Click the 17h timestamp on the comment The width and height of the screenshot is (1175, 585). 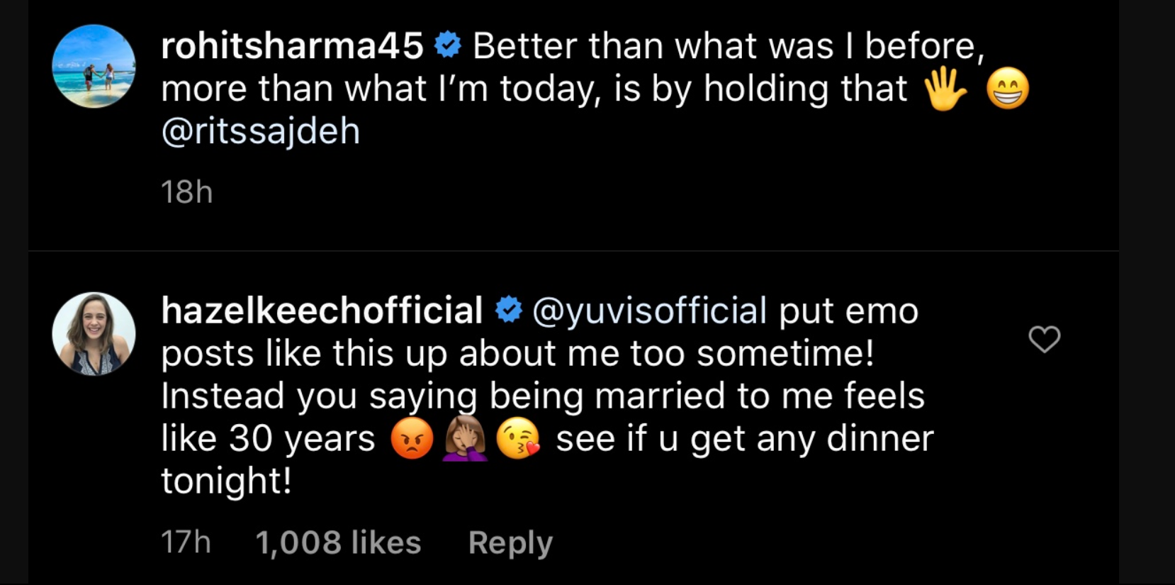click(186, 542)
